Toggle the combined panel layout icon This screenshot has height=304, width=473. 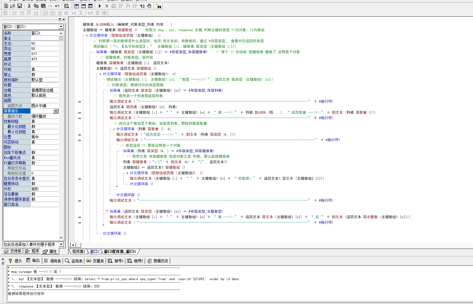point(90,6)
